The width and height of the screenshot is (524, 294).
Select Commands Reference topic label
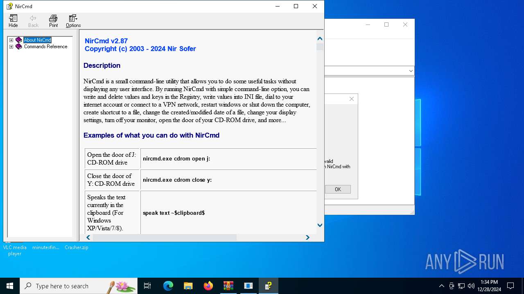pos(45,47)
